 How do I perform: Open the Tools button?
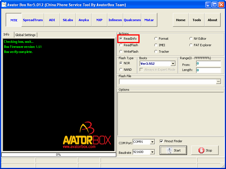197,20
